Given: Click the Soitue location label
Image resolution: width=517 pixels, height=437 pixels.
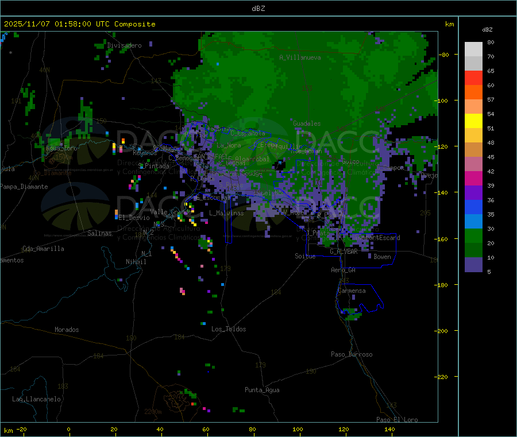Looking at the screenshot, I should pyautogui.click(x=305, y=256).
